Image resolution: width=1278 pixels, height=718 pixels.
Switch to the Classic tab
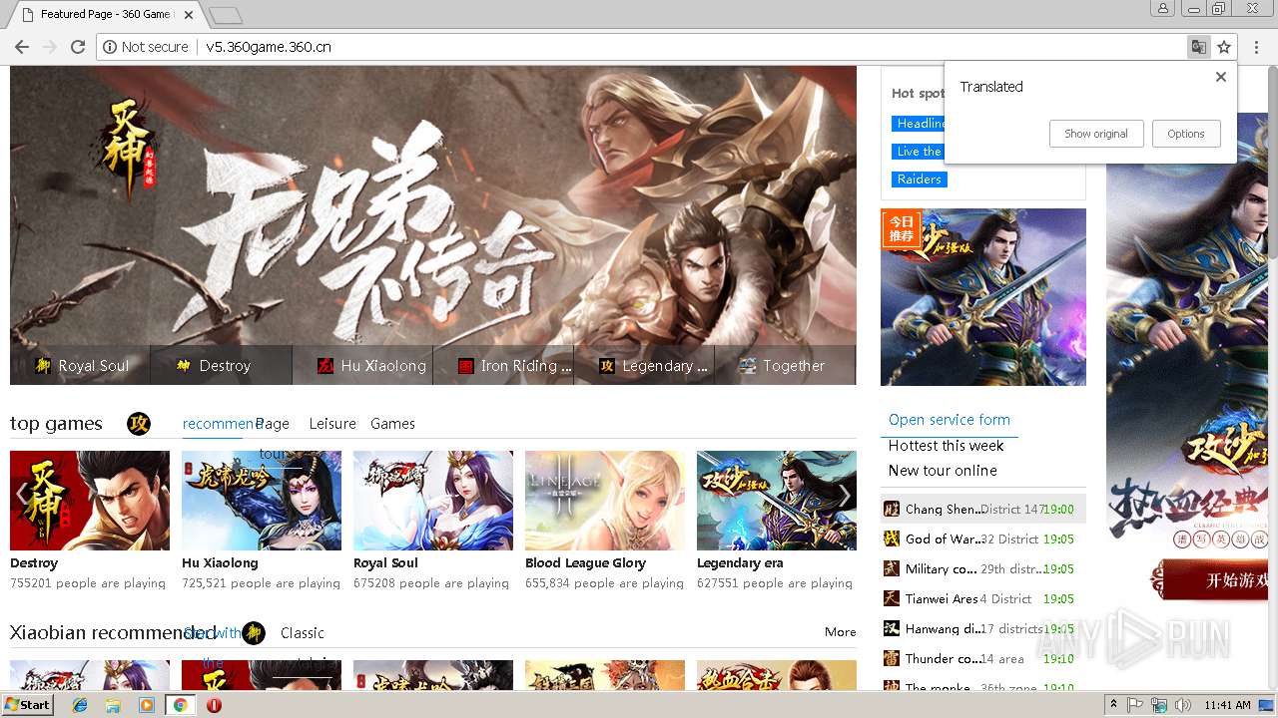point(303,633)
